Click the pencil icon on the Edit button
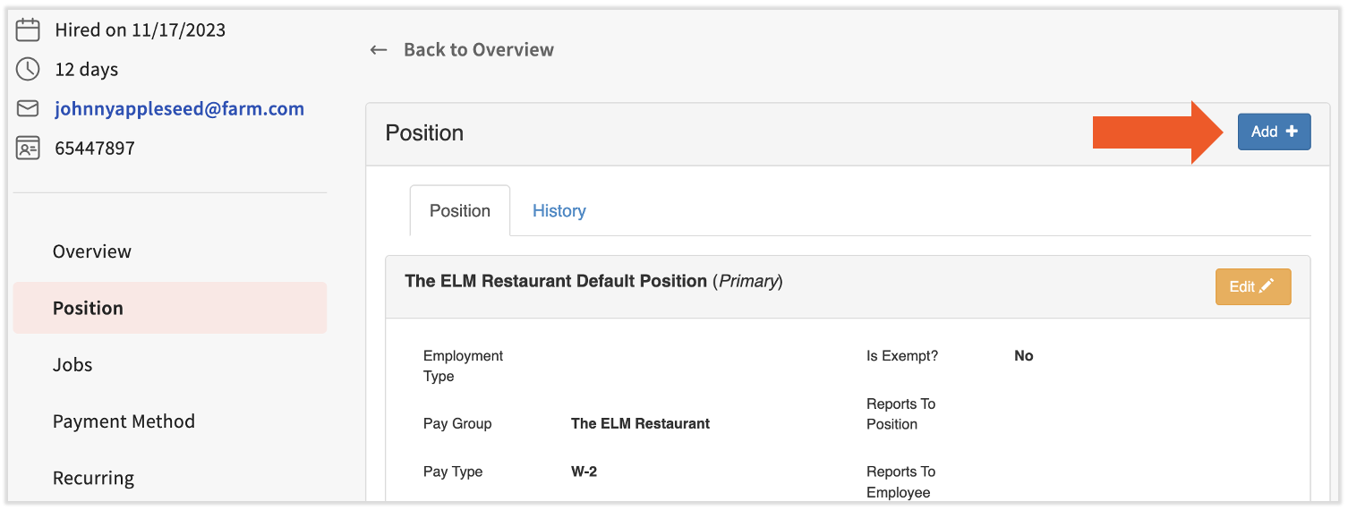 pos(1267,286)
